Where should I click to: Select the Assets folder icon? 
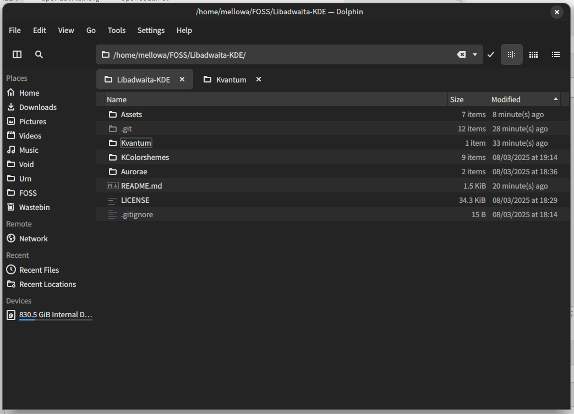point(113,114)
